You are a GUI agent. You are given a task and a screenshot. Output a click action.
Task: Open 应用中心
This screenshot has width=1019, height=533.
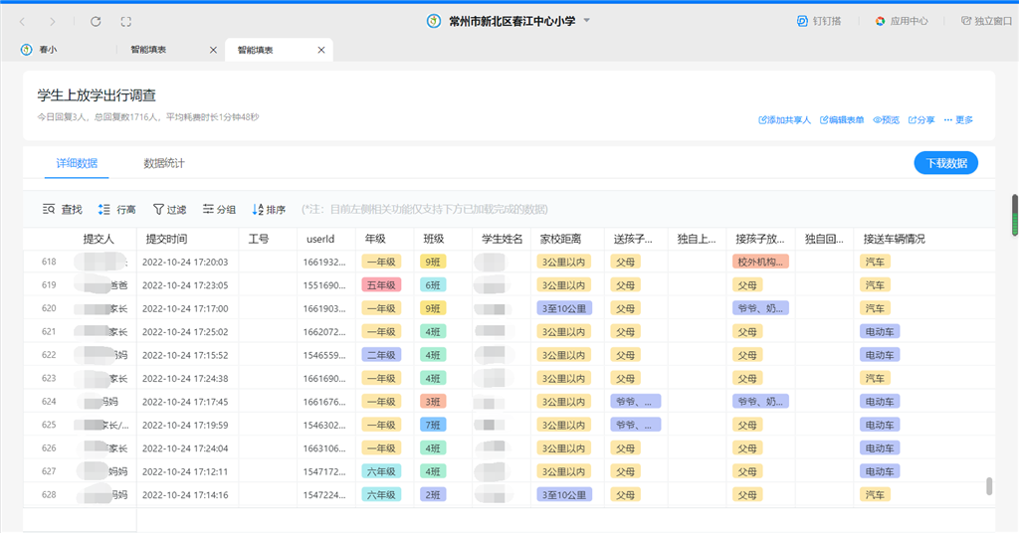click(x=902, y=21)
